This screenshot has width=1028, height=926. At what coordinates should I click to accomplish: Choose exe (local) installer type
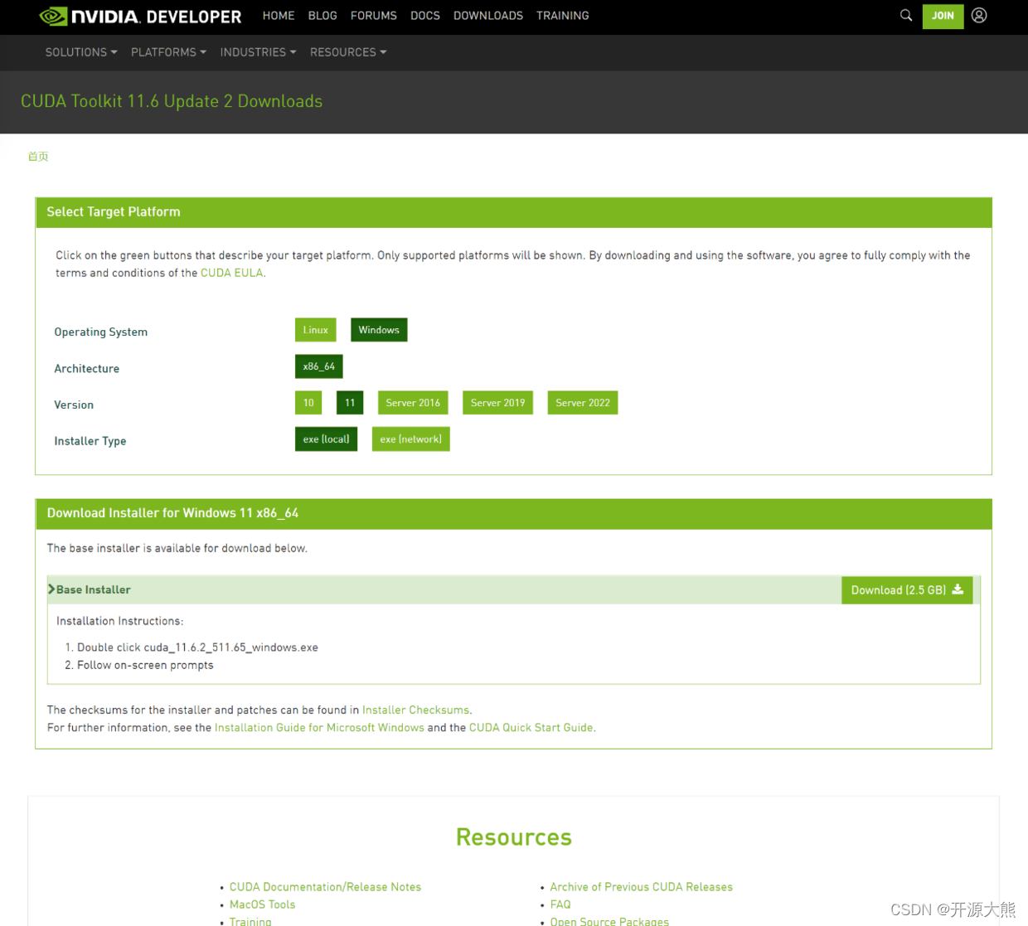click(x=326, y=439)
